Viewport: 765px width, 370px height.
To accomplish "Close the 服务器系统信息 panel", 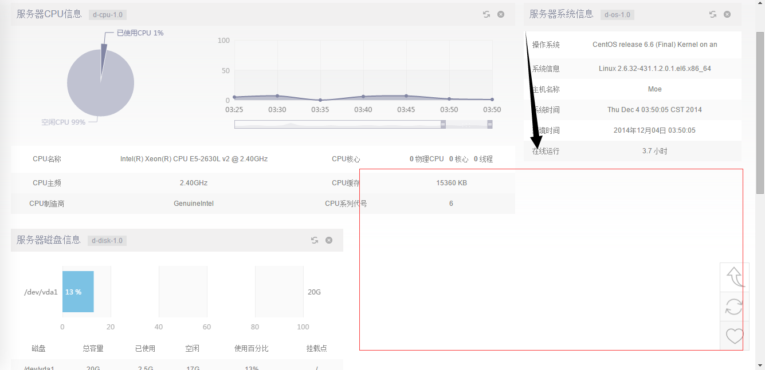I will point(727,14).
